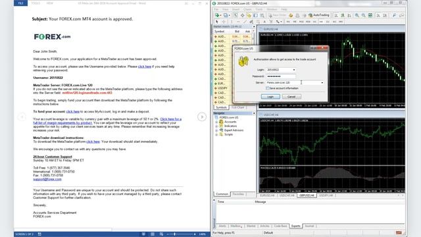Toggle chart Auto Scroll icon
This screenshot has height=237, width=421.
378,15
